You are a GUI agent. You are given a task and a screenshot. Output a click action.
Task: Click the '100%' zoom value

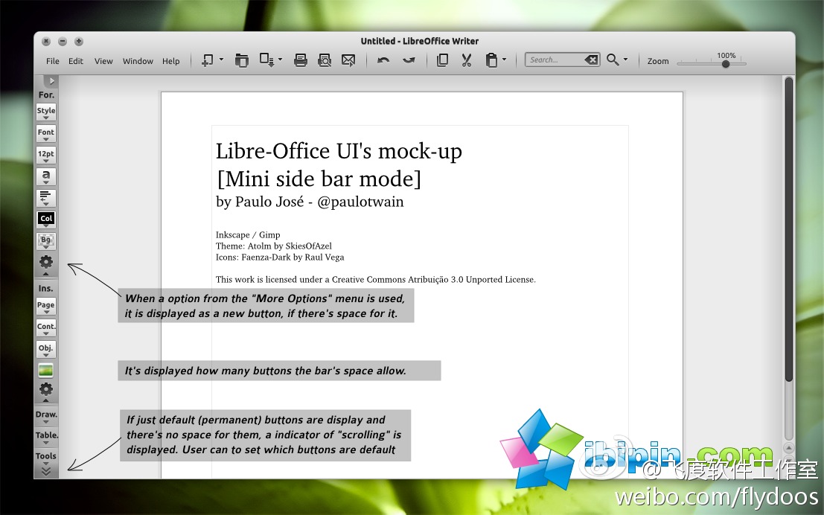pos(726,55)
